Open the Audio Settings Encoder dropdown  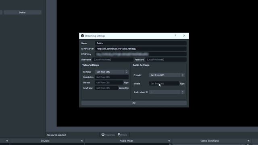(166, 75)
